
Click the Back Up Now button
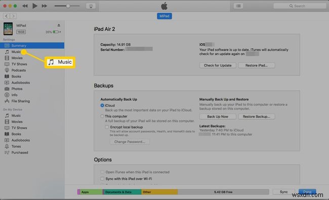pyautogui.click(x=218, y=116)
